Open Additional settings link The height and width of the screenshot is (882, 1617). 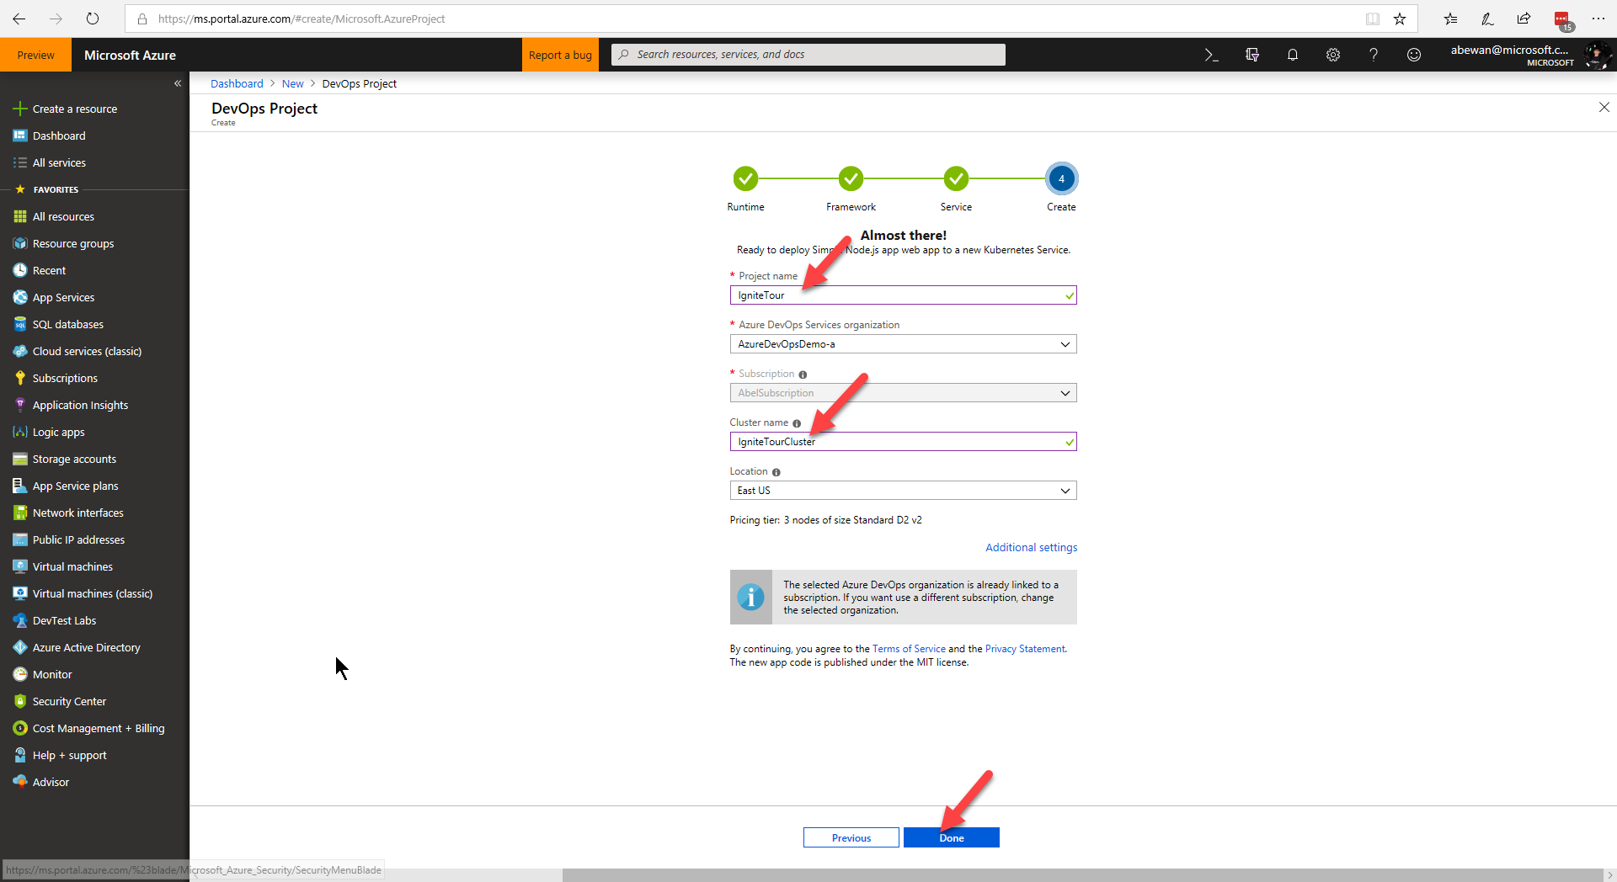pos(1032,547)
